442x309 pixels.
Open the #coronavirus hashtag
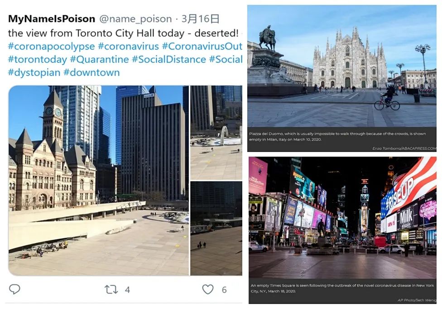[x=128, y=46]
